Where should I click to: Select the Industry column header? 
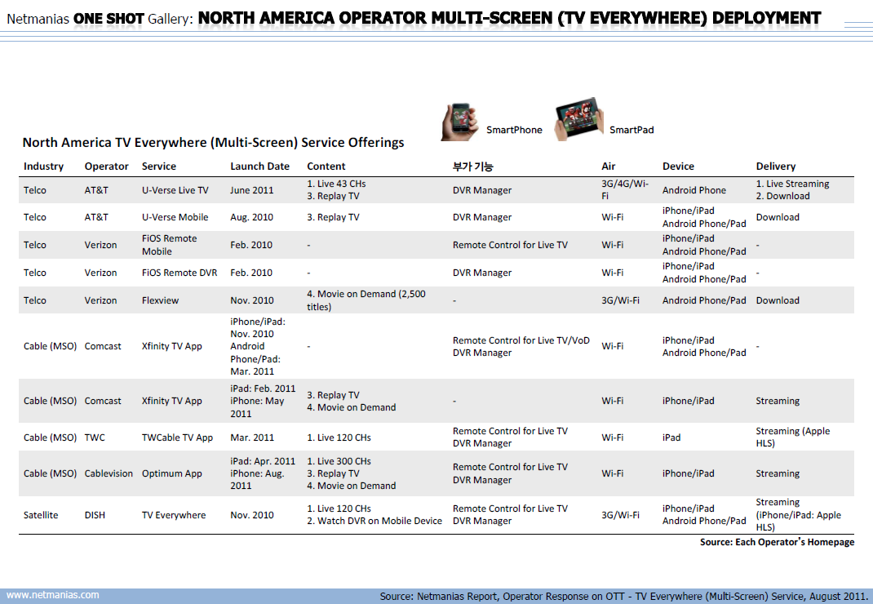[x=43, y=166]
